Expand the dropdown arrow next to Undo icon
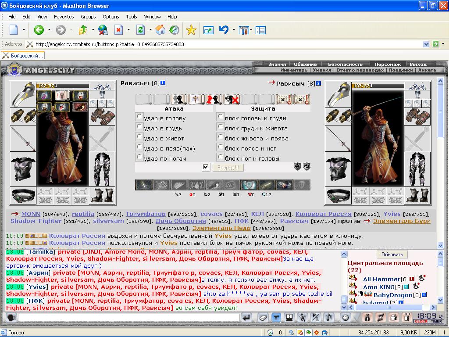The image size is (449, 337). pos(234,29)
